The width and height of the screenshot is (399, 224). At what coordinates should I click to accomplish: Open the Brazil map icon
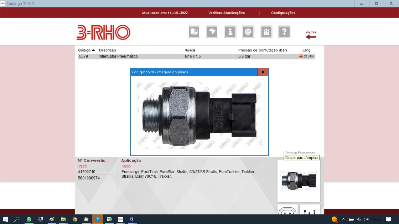click(x=212, y=32)
